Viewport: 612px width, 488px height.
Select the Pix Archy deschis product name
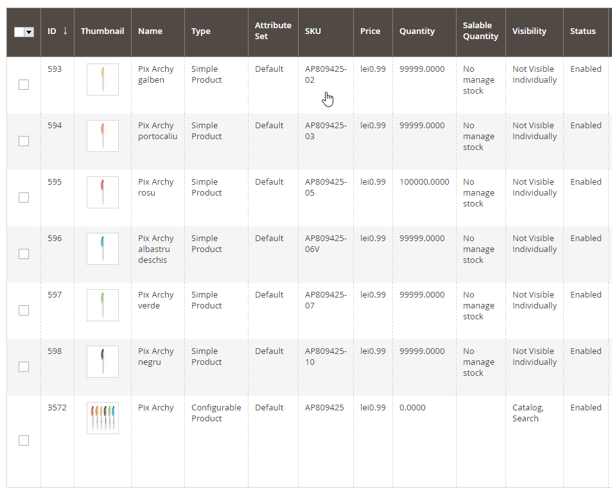point(156,249)
